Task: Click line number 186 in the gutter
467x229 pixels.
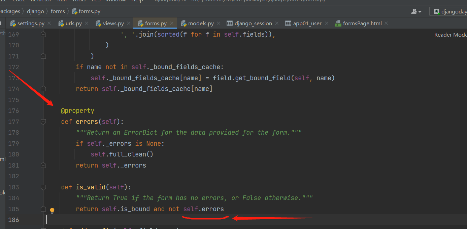Action: pyautogui.click(x=13, y=220)
